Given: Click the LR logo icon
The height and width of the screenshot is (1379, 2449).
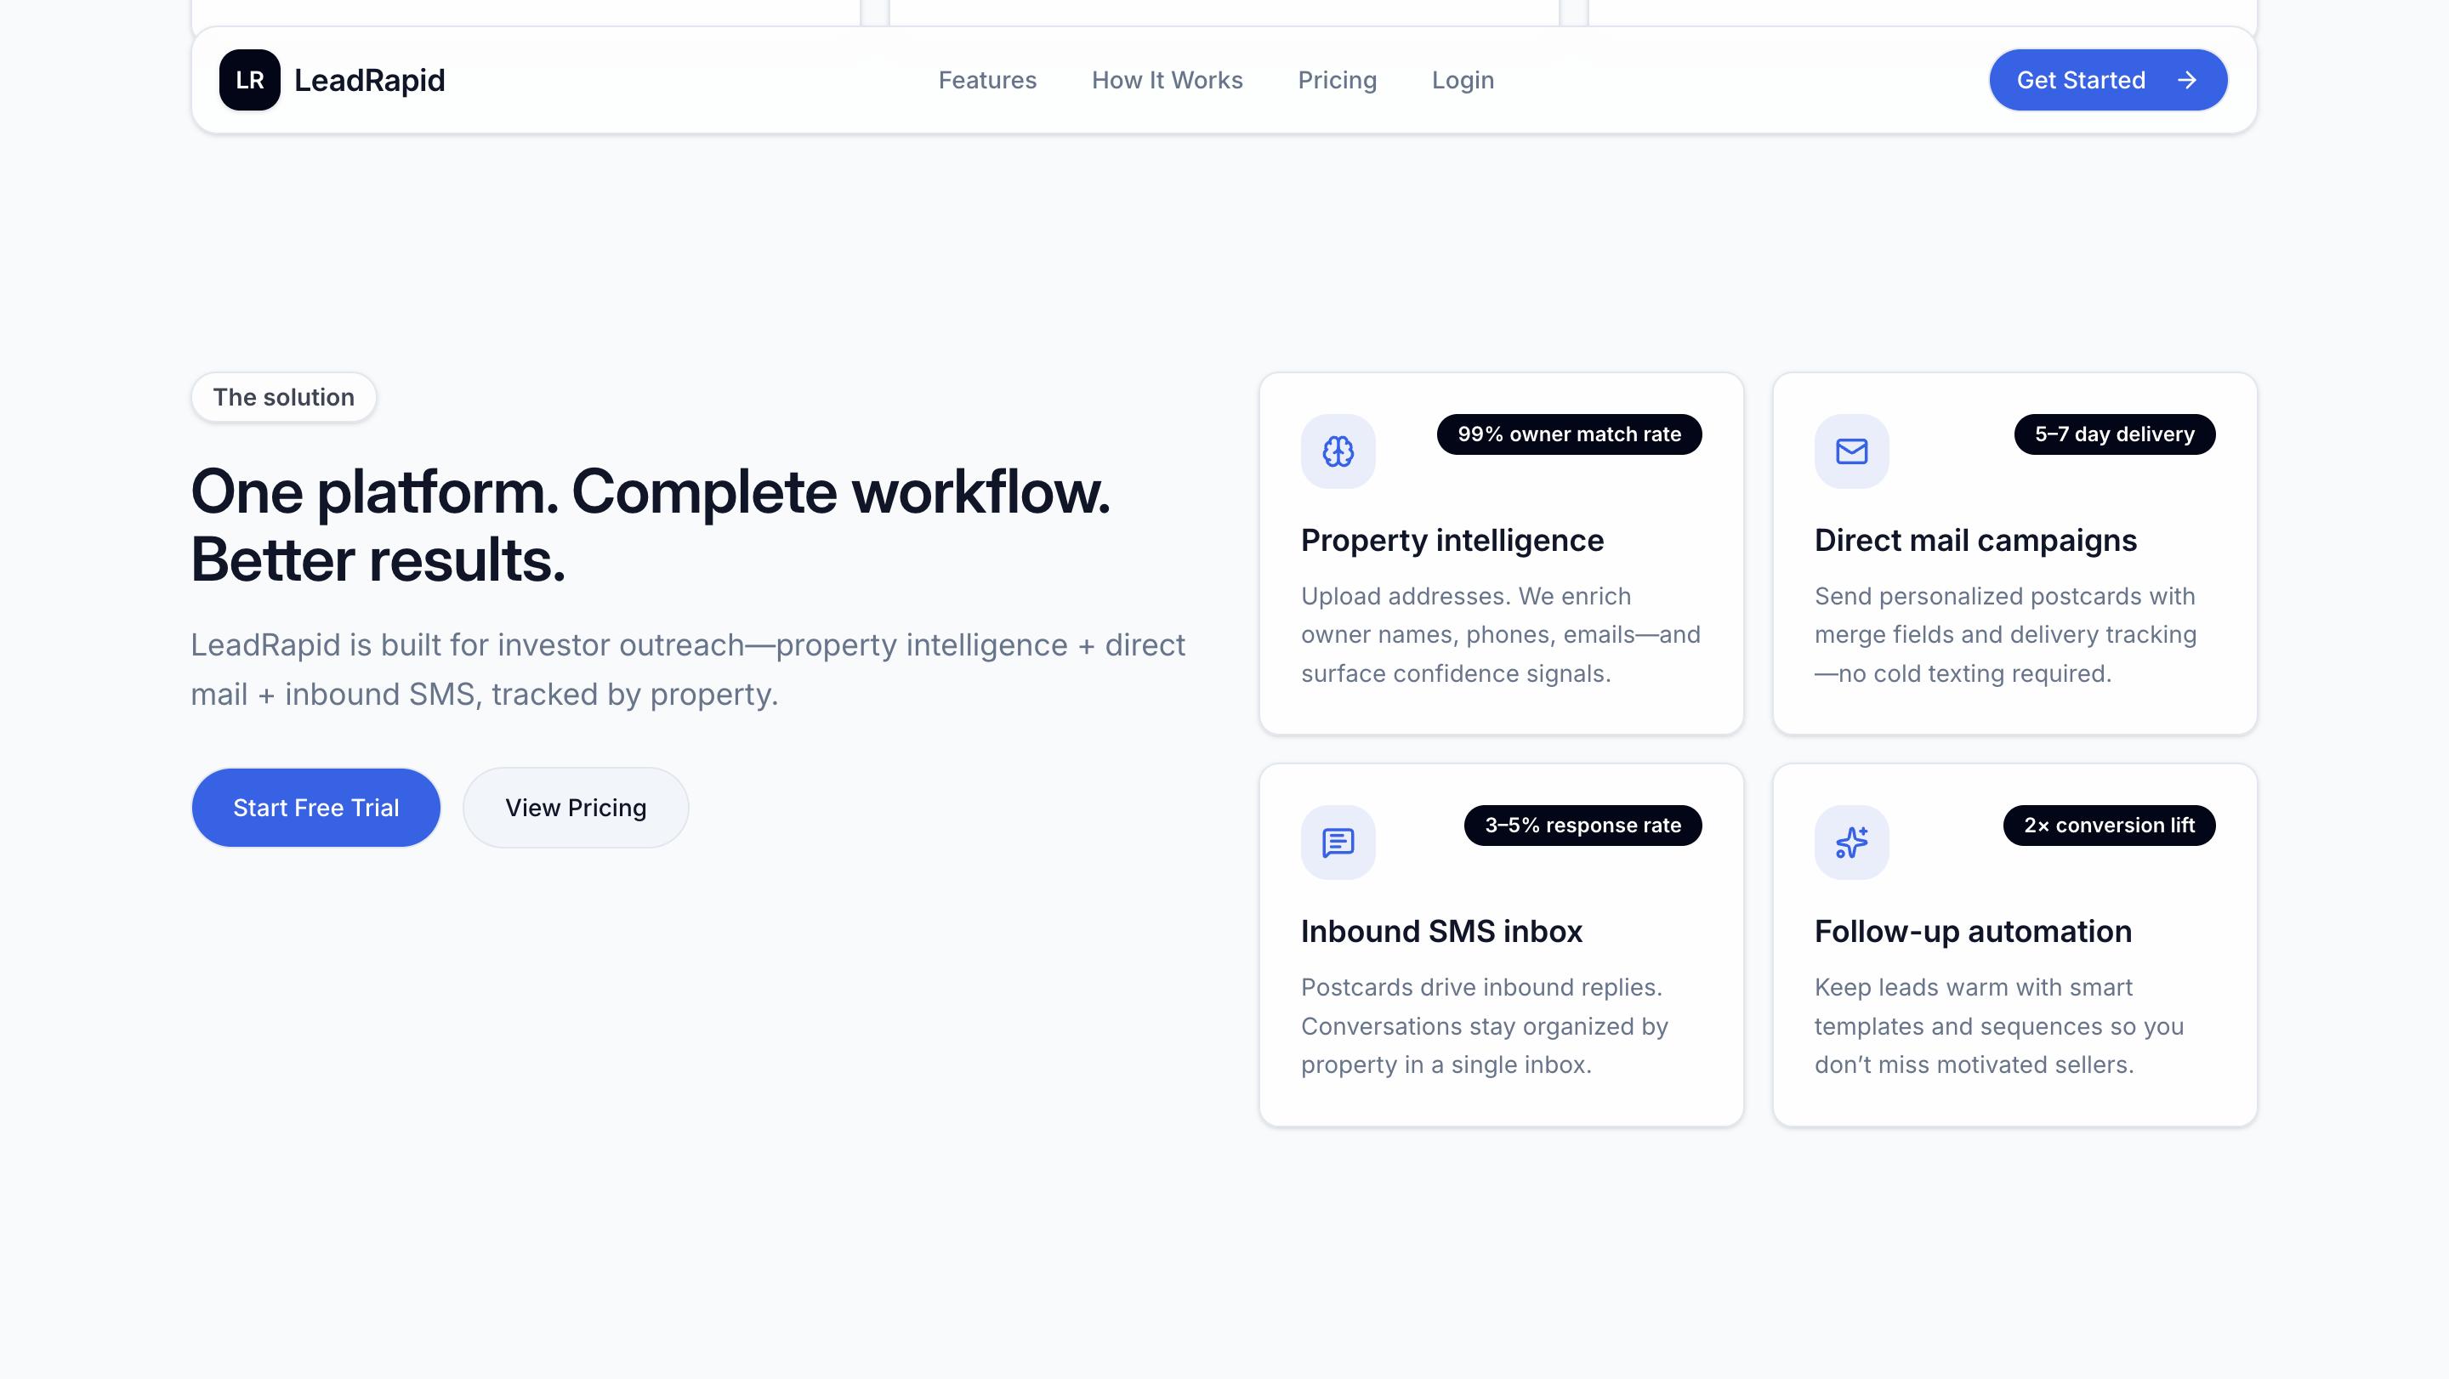Looking at the screenshot, I should pos(249,80).
